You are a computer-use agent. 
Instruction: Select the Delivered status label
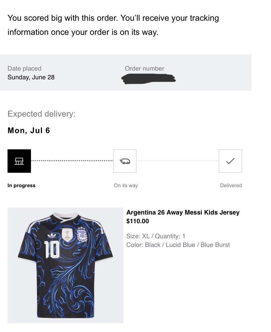[x=231, y=185]
